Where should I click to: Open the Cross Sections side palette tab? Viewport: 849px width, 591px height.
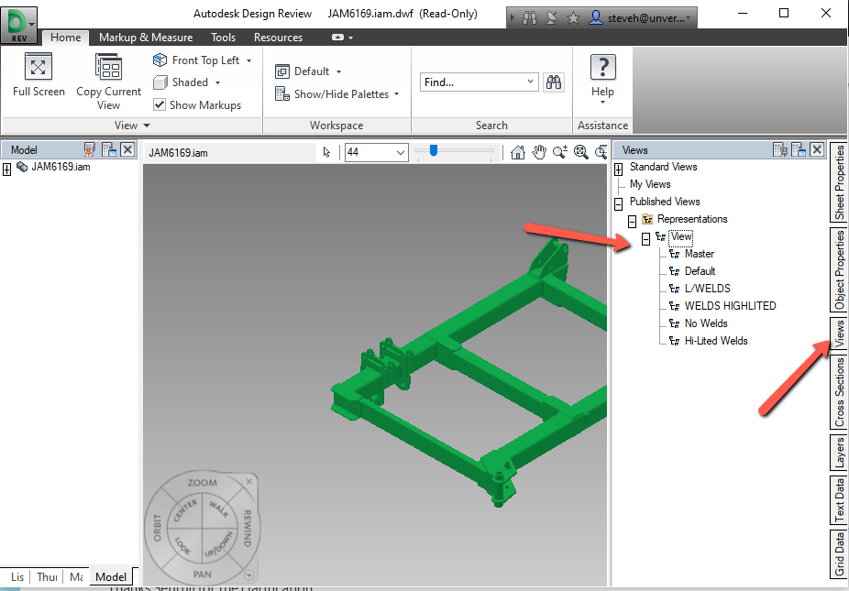click(x=839, y=392)
